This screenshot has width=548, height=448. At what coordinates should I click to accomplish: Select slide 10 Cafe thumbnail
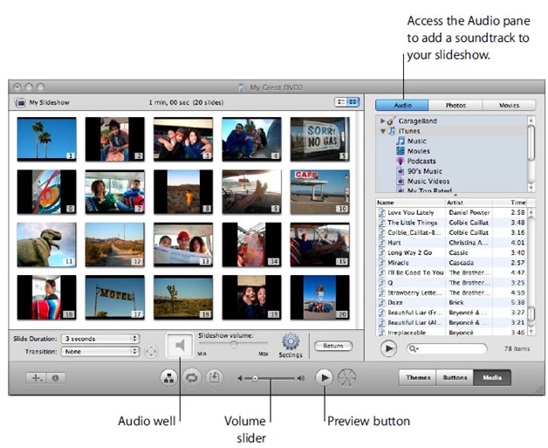[x=319, y=192]
